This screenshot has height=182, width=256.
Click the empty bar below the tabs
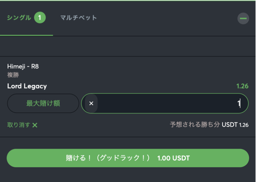pyautogui.click(x=128, y=46)
